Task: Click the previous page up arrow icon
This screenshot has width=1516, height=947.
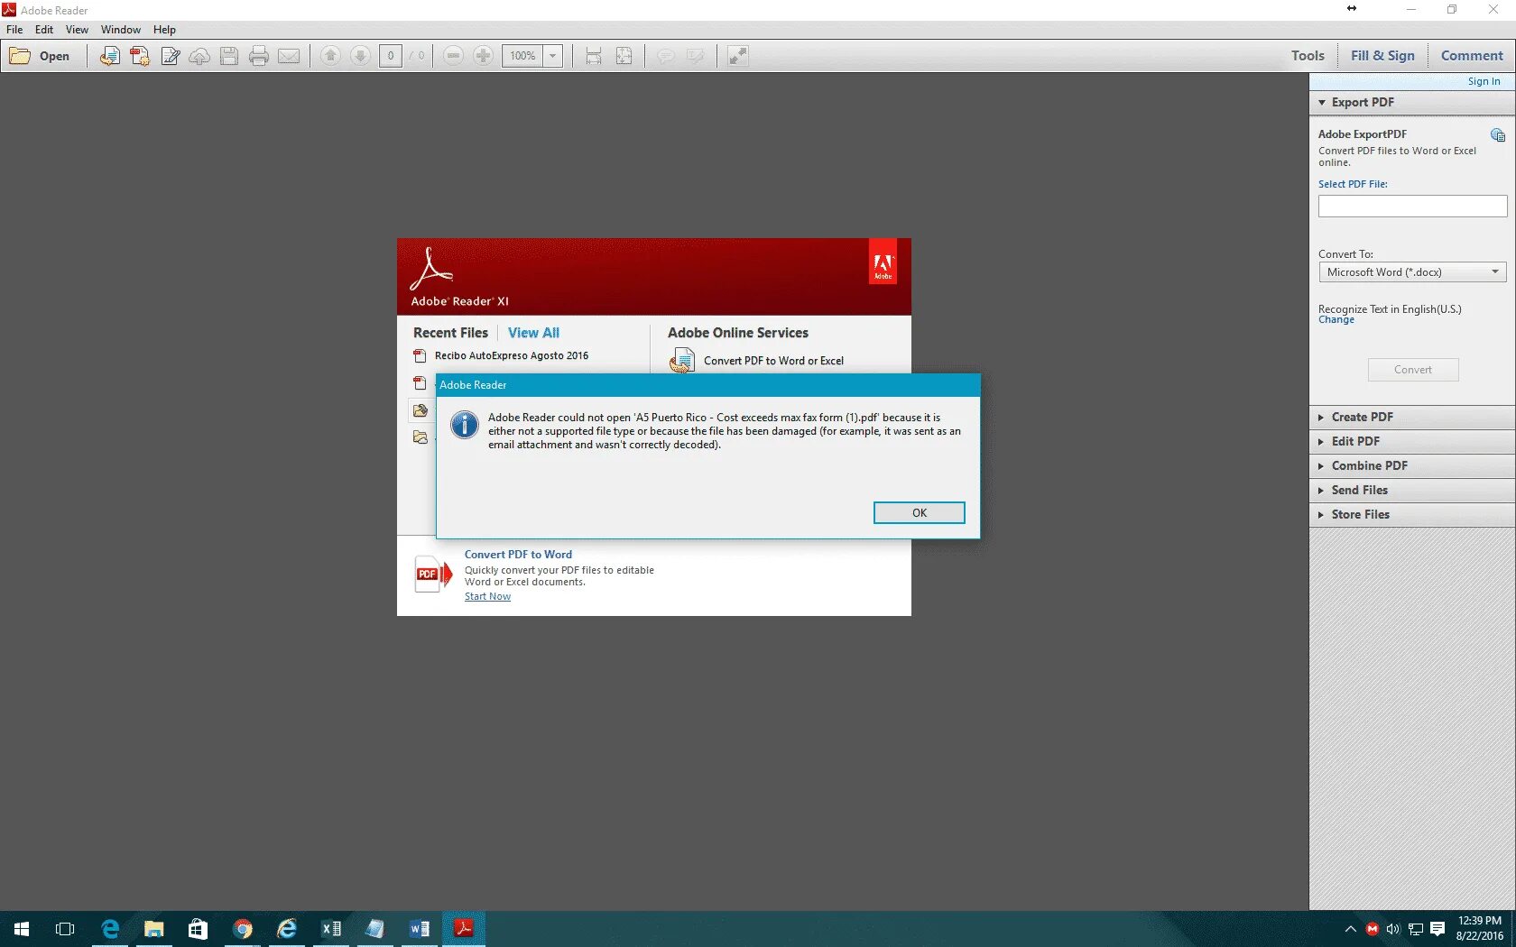Action: click(330, 56)
